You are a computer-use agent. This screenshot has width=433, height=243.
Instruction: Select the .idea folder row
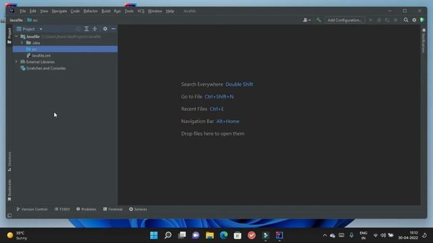(x=65, y=43)
